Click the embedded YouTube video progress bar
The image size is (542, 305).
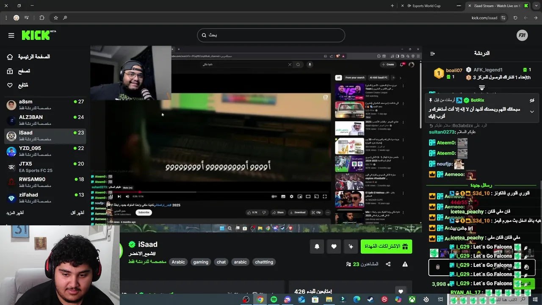219,191
